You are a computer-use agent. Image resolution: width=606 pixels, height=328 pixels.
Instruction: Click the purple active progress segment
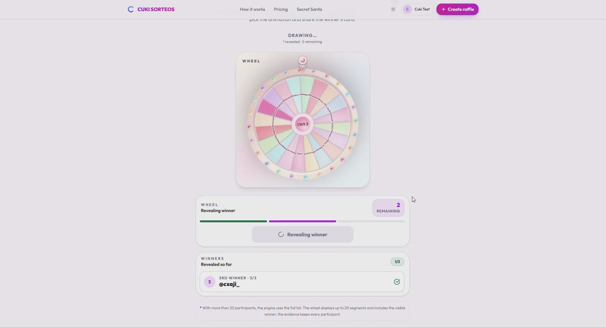click(x=302, y=221)
